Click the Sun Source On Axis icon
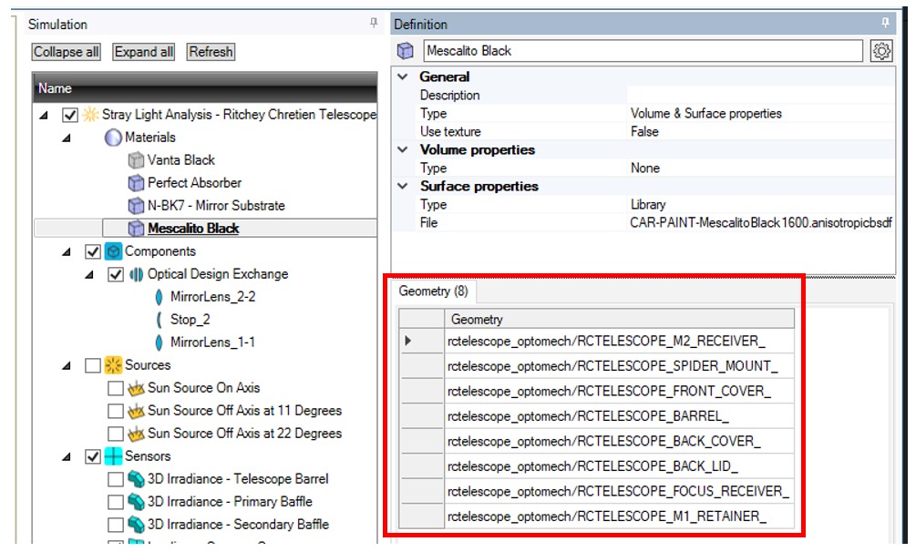Image resolution: width=916 pixels, height=552 pixels. pos(136,388)
